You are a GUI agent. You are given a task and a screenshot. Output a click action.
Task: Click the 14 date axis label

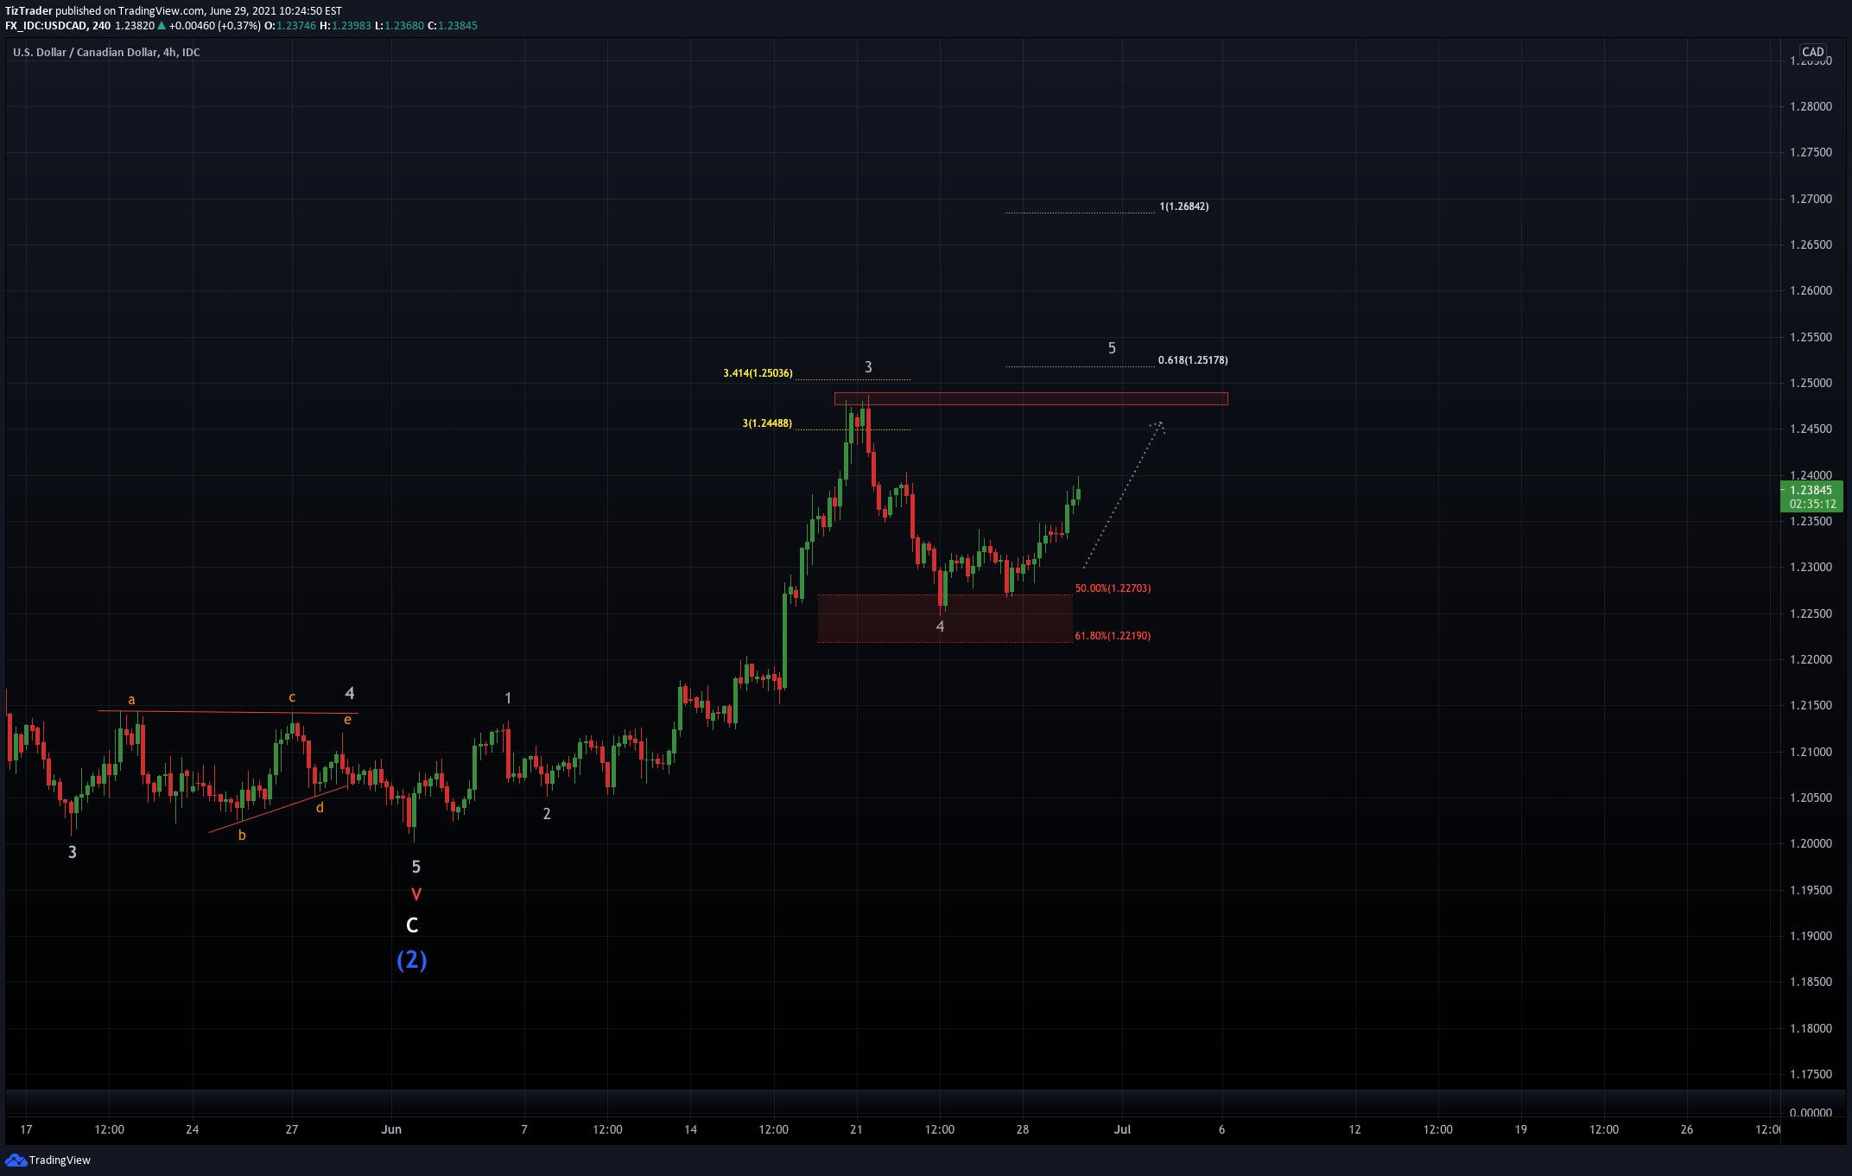(690, 1129)
